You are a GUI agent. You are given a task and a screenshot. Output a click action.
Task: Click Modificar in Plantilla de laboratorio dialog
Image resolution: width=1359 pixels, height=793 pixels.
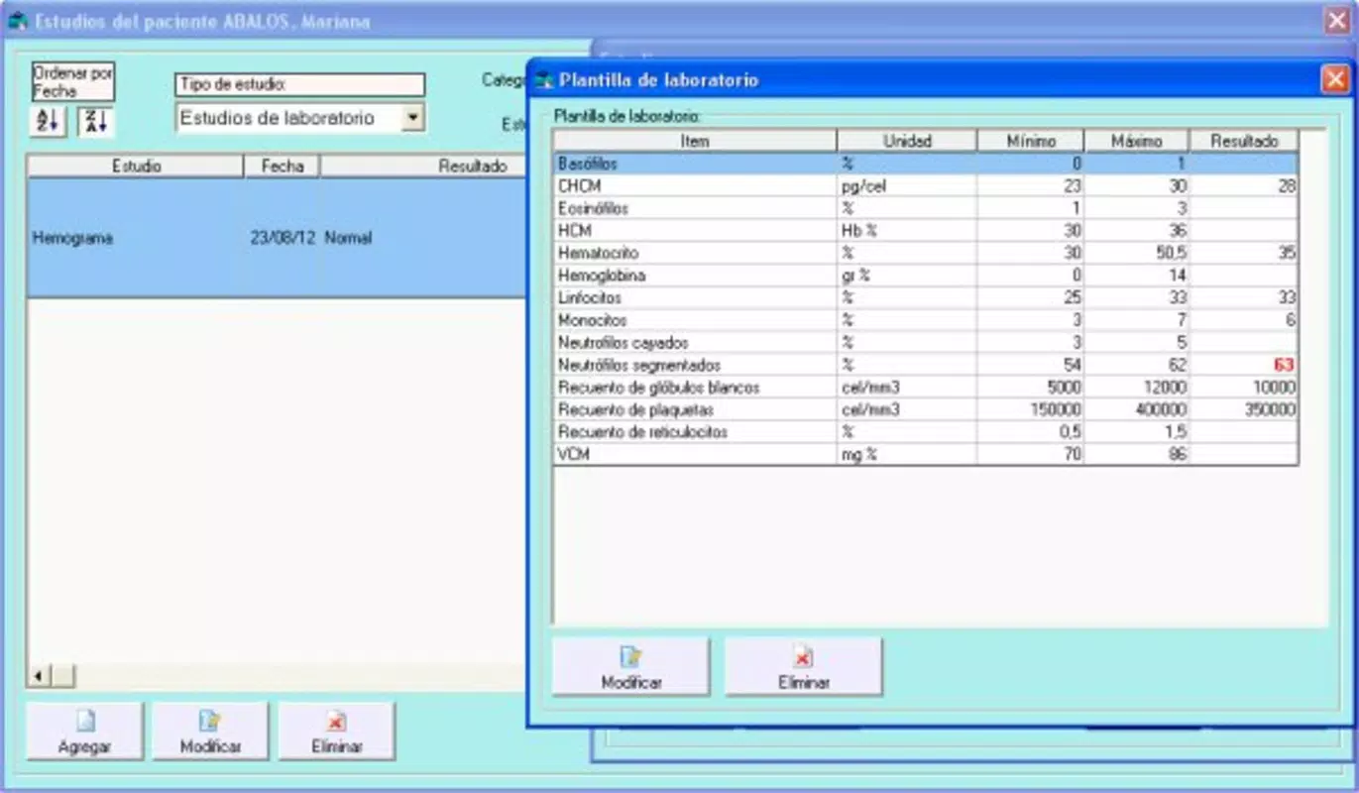point(631,666)
